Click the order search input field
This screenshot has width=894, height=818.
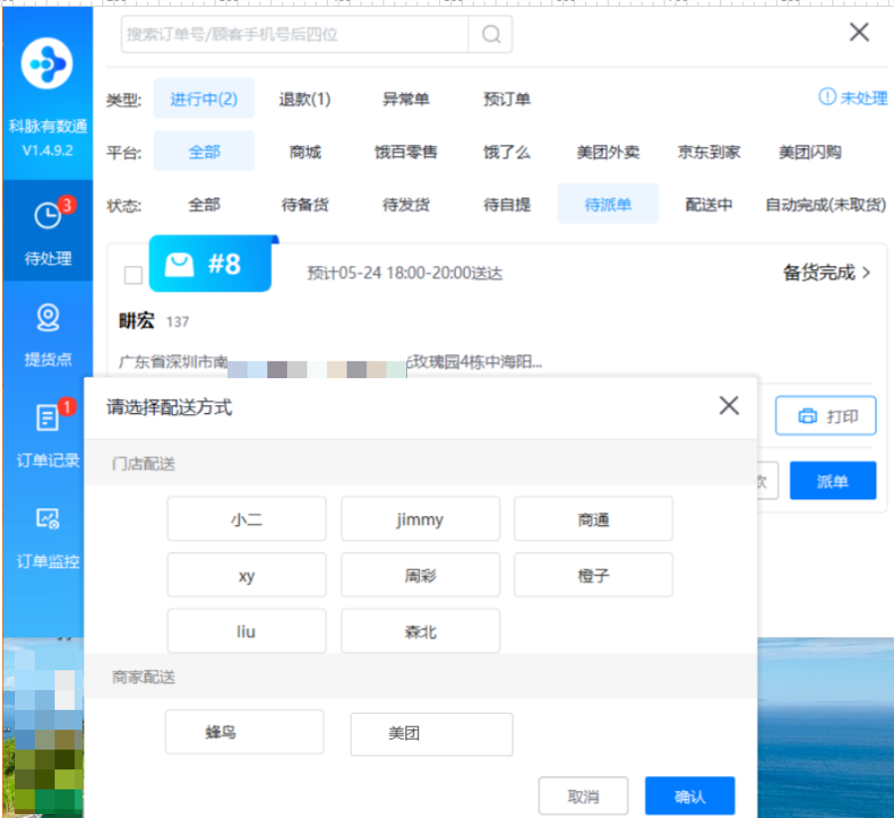288,33
